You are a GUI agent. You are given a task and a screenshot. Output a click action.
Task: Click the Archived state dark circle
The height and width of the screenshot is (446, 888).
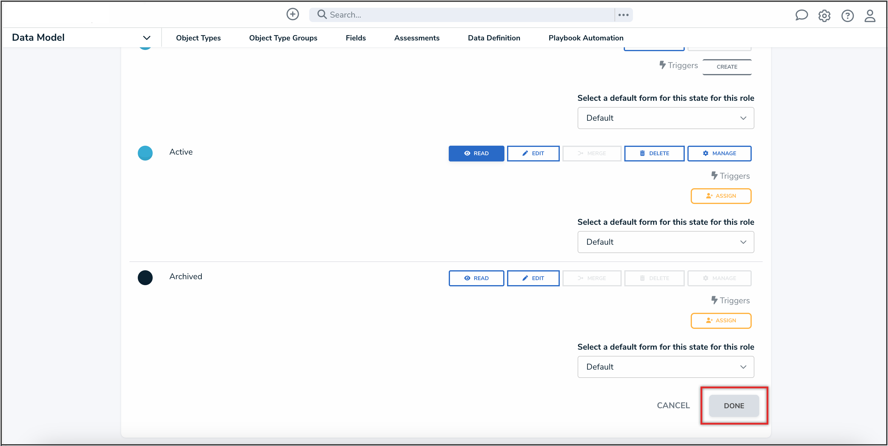click(145, 278)
